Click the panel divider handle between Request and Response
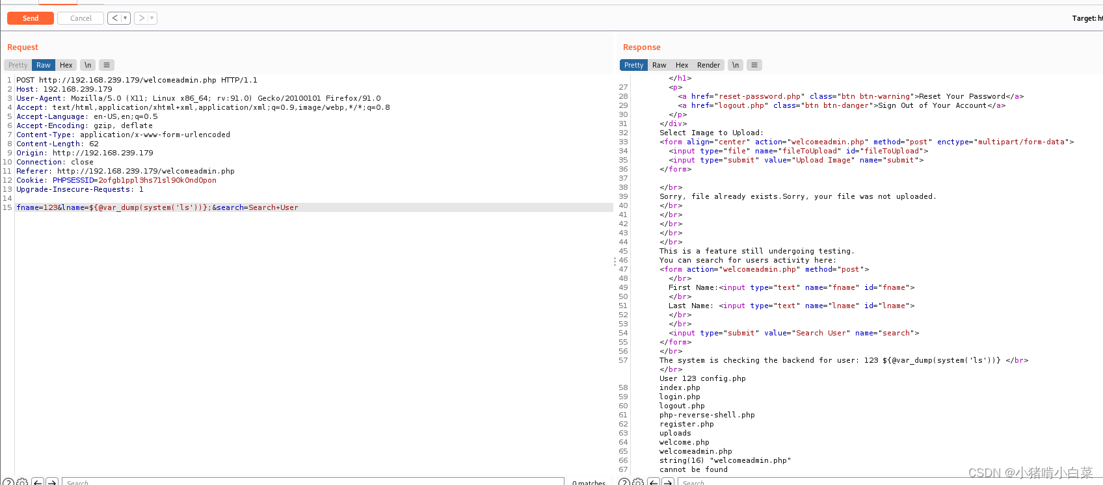The height and width of the screenshot is (485, 1103). click(x=615, y=262)
